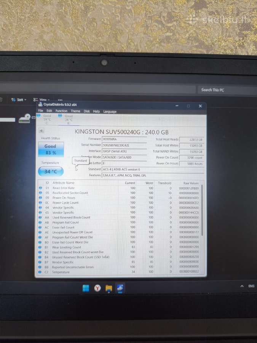The height and width of the screenshot is (343, 257).
Task: Click the Power On Hours value 5885 hours
Action: tap(192, 163)
